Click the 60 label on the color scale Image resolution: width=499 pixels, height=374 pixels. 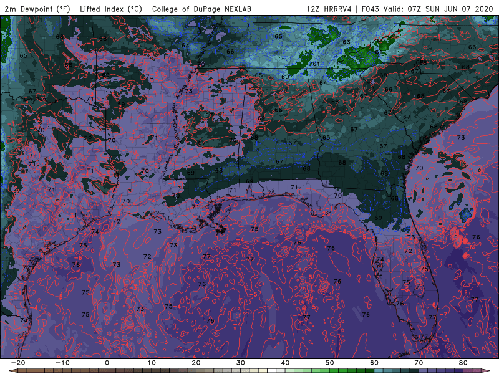[374, 363]
